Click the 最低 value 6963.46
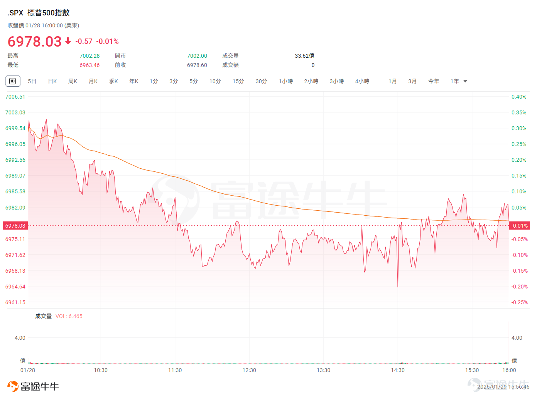Viewport: 537px width, 399px height. click(x=89, y=65)
